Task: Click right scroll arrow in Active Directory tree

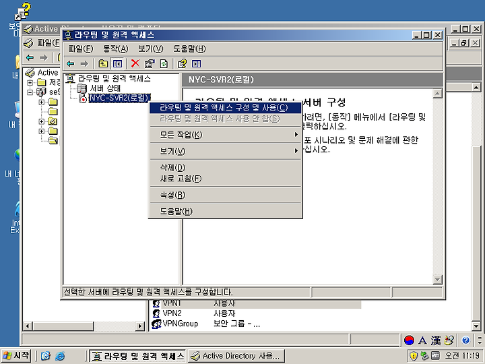Action: pos(140,326)
